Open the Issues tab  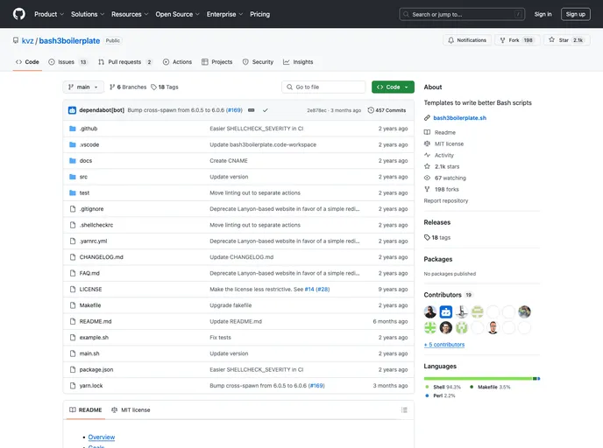pos(67,62)
